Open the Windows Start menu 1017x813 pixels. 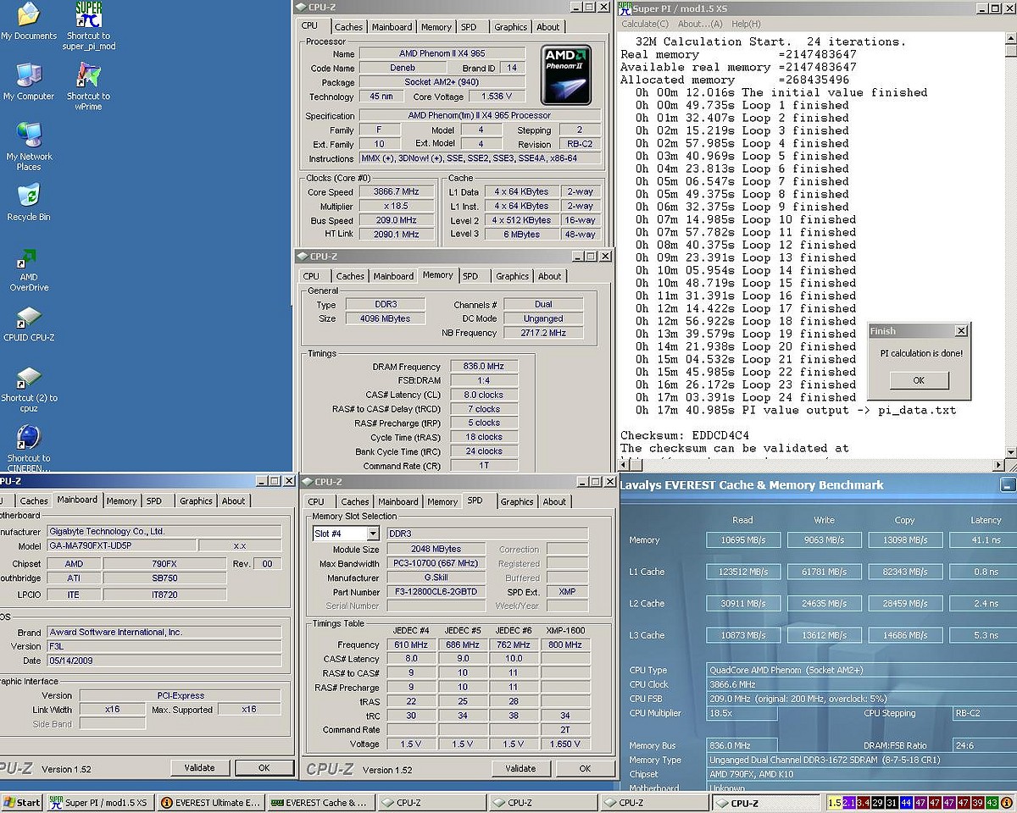(x=22, y=803)
